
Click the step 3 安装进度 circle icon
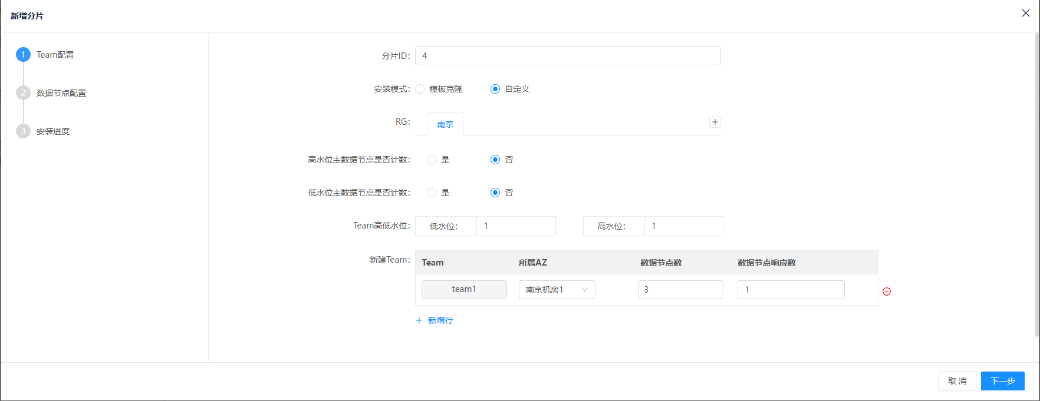(23, 131)
